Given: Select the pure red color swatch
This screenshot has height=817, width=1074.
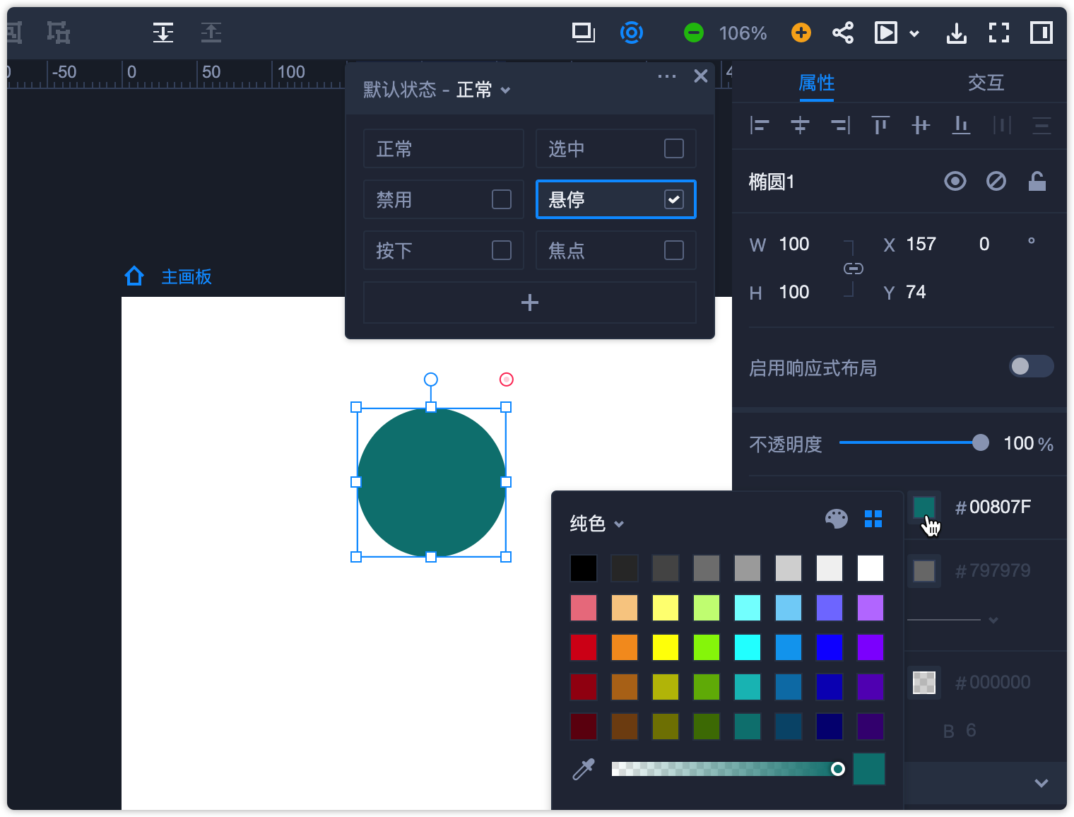Looking at the screenshot, I should click(584, 647).
